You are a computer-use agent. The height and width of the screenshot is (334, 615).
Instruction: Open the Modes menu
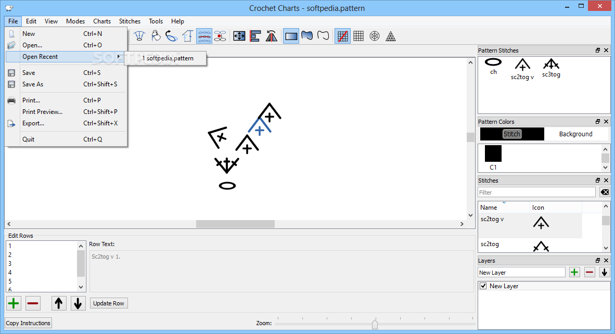[x=75, y=21]
